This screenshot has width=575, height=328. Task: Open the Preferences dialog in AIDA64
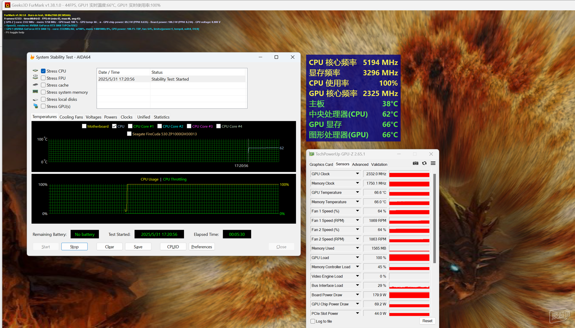(x=202, y=247)
